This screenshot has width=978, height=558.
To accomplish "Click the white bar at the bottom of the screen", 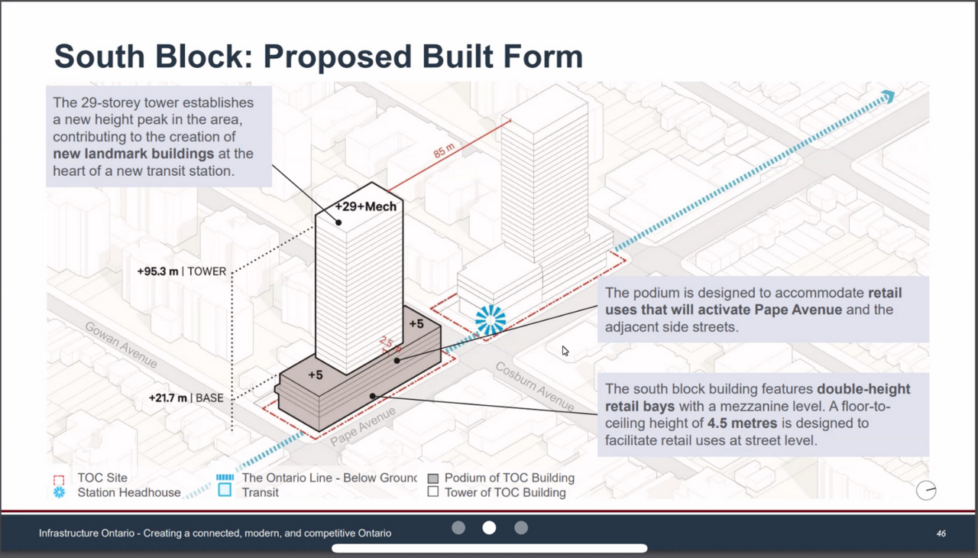I will (x=489, y=548).
